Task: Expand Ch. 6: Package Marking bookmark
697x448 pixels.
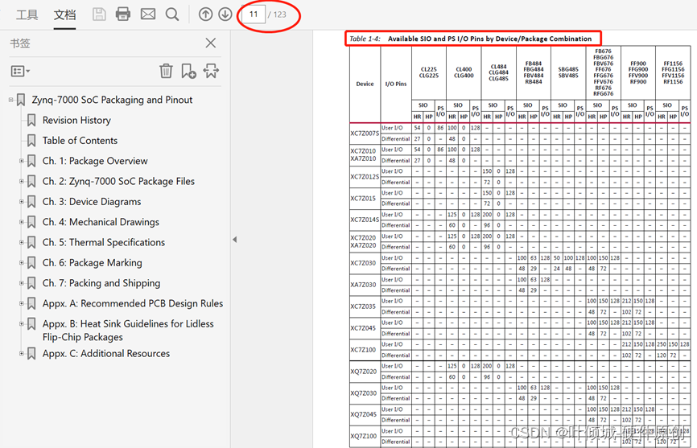Action: tap(22, 263)
